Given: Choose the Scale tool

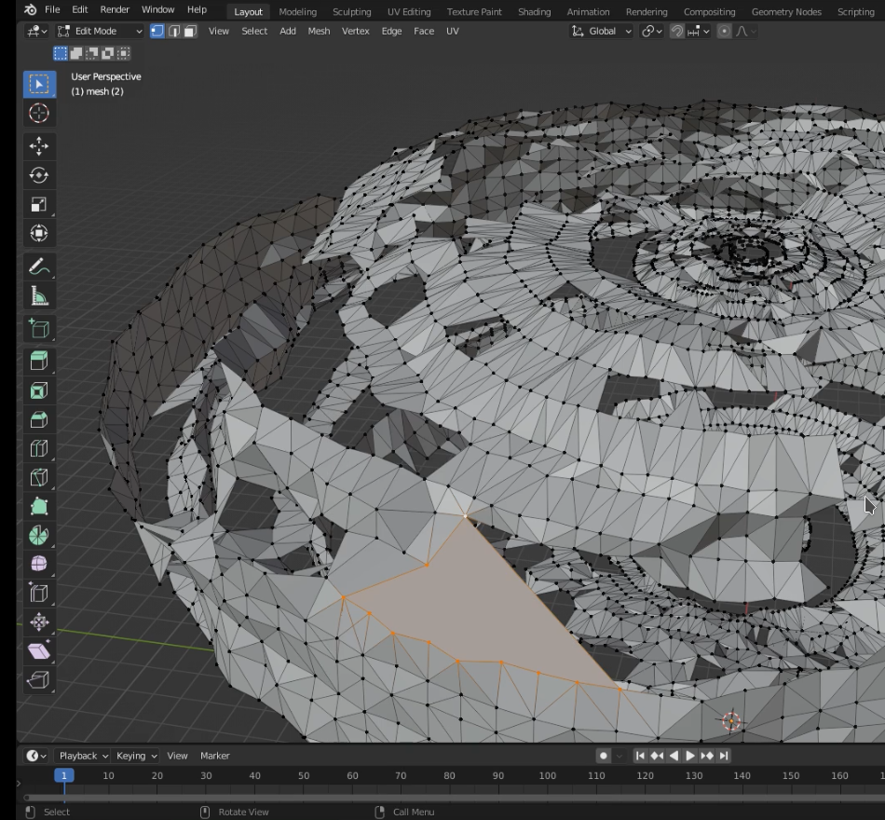Looking at the screenshot, I should pyautogui.click(x=39, y=204).
